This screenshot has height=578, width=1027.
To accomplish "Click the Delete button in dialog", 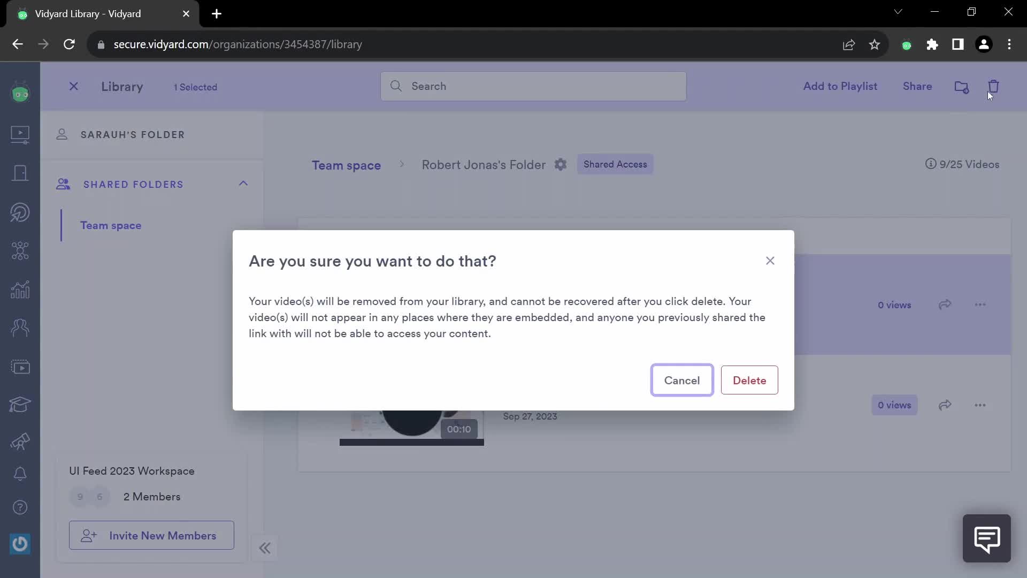I will pos(750,381).
